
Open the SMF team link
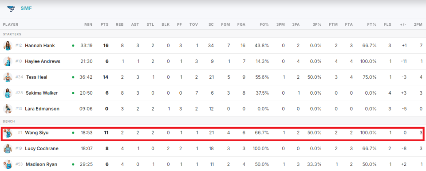26,8
